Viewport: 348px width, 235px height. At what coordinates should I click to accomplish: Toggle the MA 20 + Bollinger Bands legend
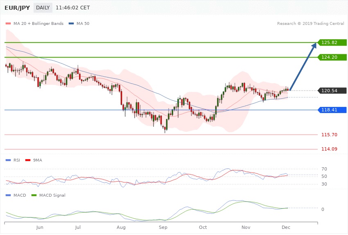tap(34, 24)
